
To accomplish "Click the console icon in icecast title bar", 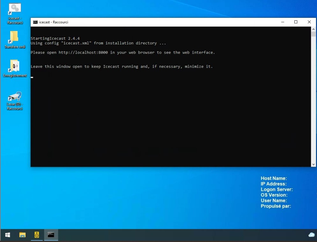I will pyautogui.click(x=35, y=22).
